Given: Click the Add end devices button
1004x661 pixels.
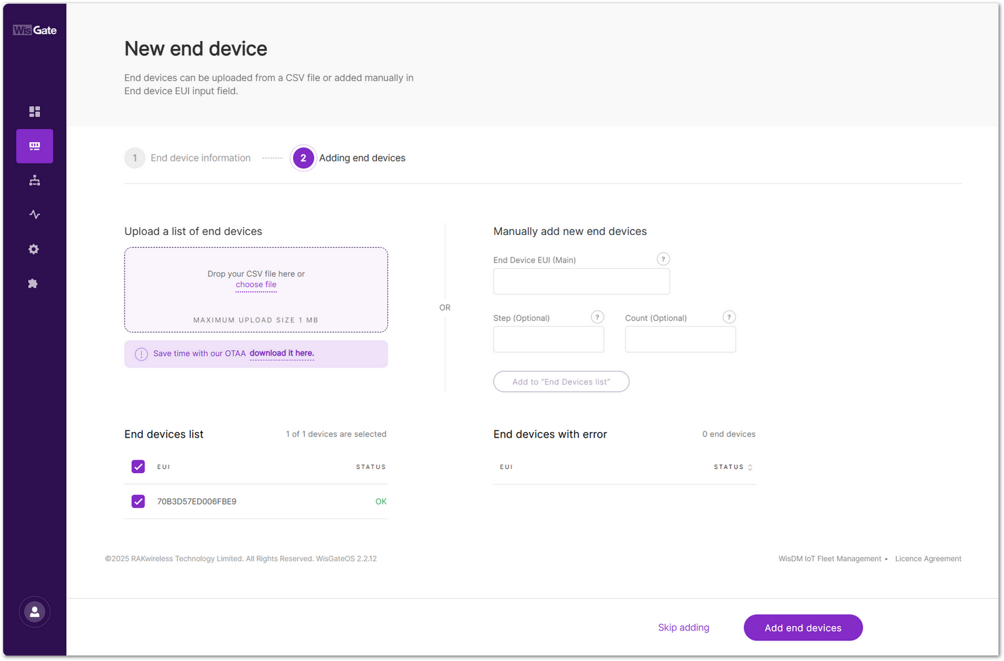Looking at the screenshot, I should point(803,628).
